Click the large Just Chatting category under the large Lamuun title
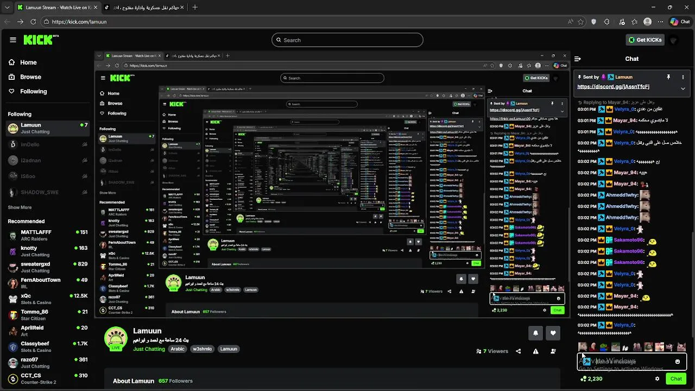695x391 pixels. (x=149, y=349)
